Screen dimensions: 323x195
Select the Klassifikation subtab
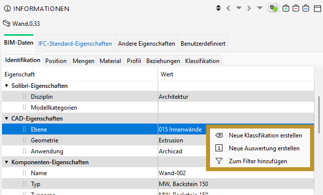[x=202, y=61]
